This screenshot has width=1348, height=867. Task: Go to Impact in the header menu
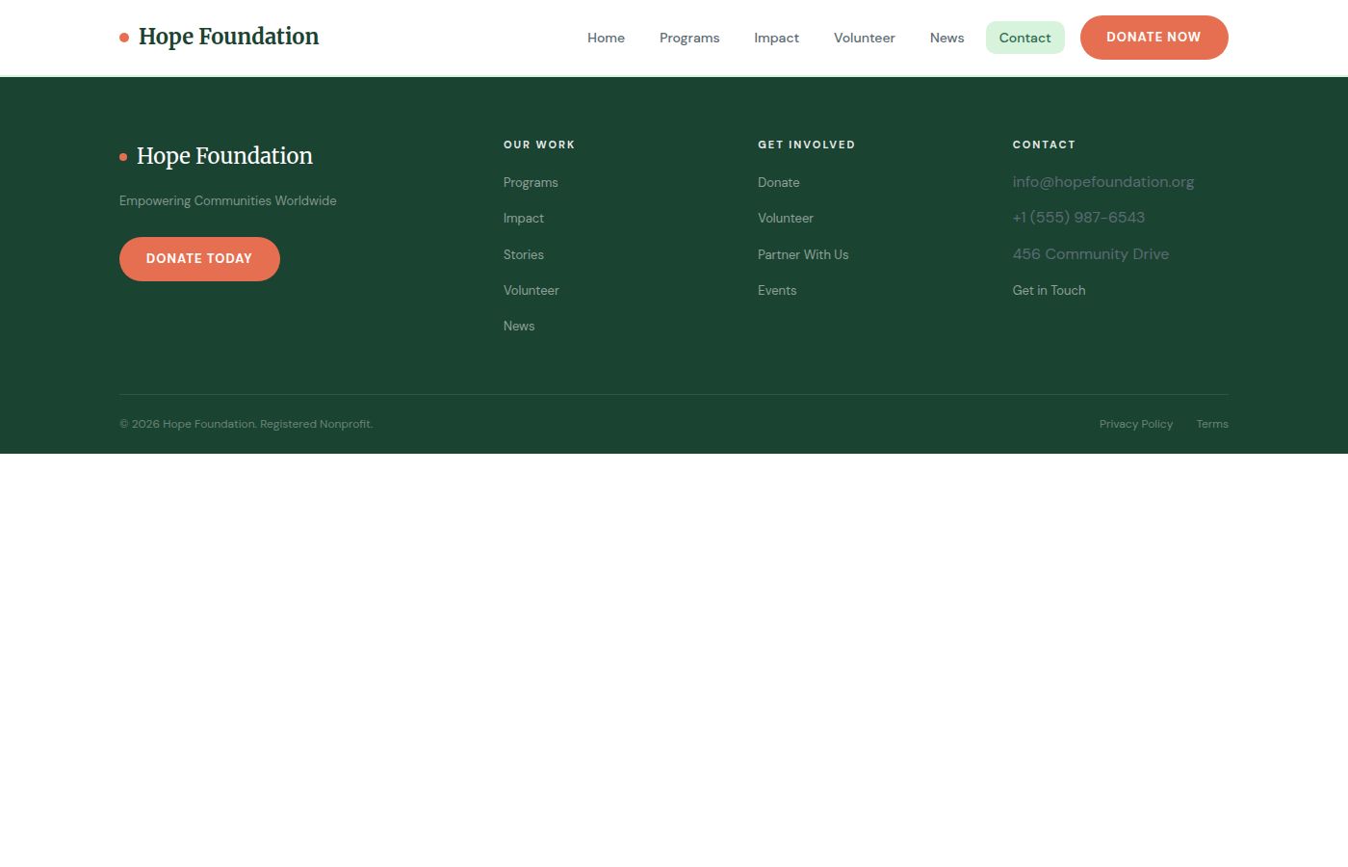point(776,38)
